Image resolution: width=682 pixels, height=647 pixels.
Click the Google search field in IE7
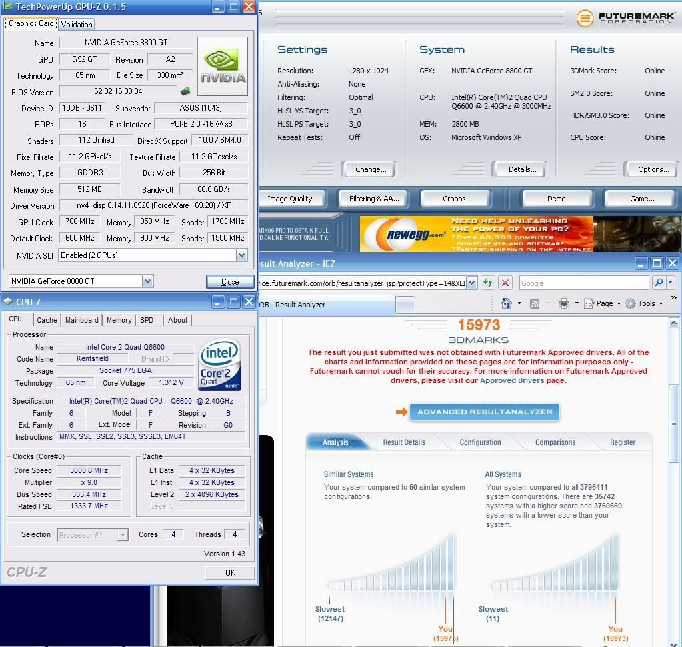tap(584, 283)
